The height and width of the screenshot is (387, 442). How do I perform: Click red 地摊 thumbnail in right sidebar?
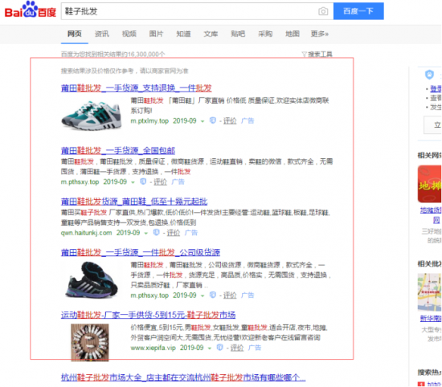point(430,184)
